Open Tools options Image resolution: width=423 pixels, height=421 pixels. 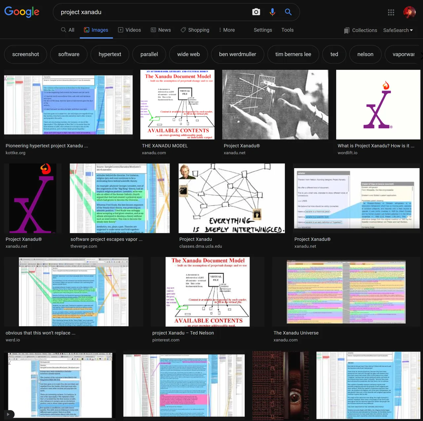tap(288, 30)
